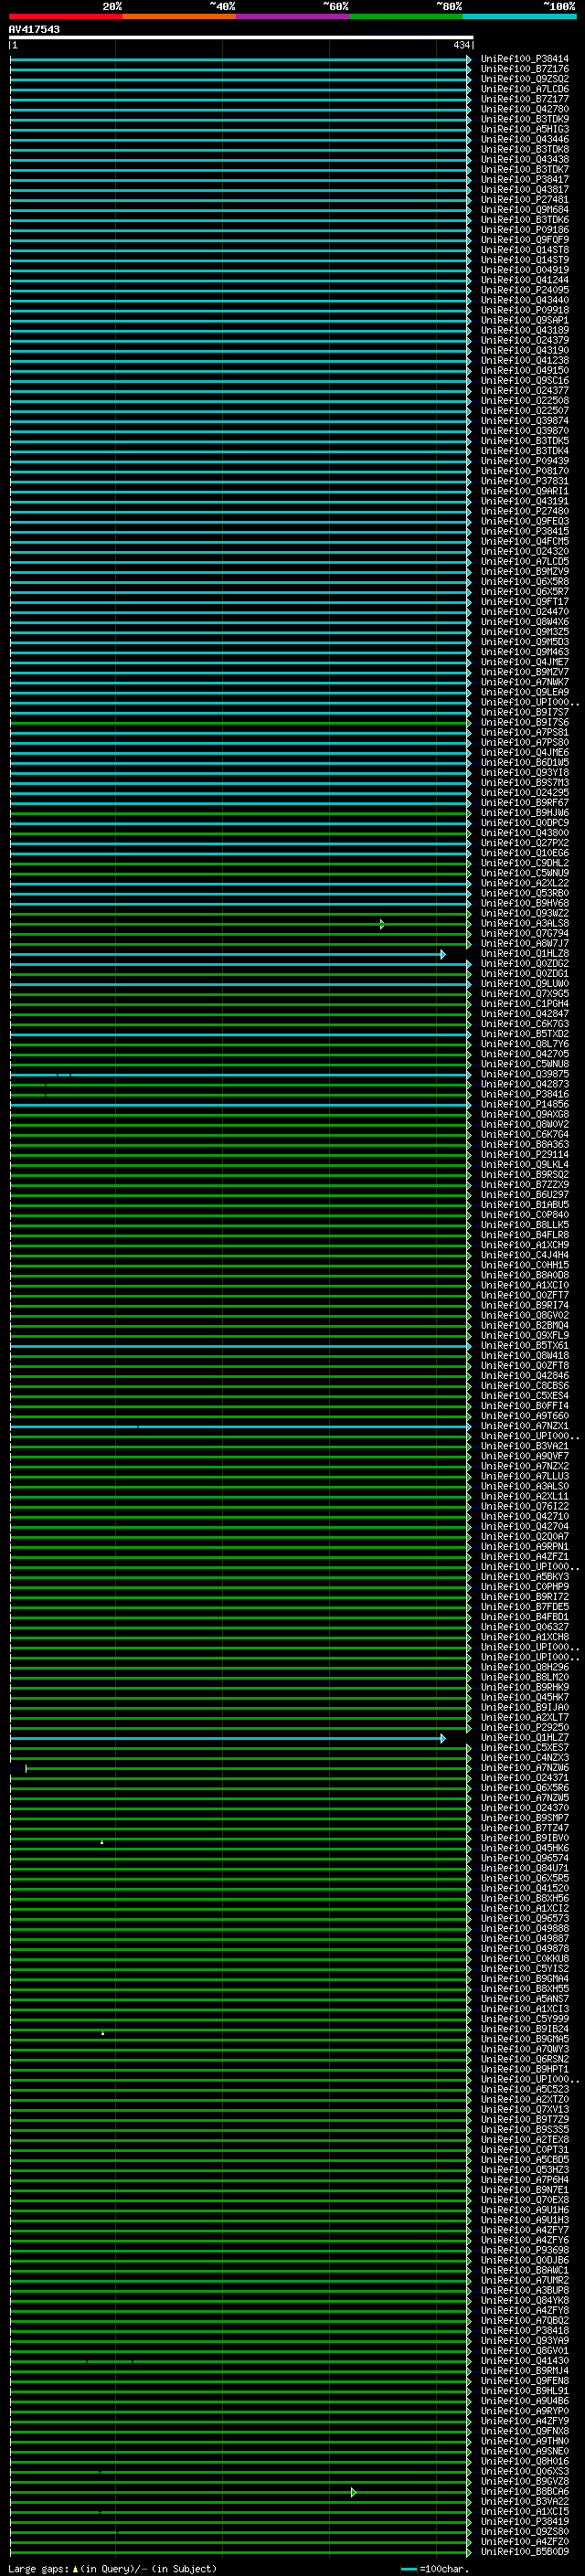
Task: Select label UniRef100_Q9SAP1
Action: point(525,320)
